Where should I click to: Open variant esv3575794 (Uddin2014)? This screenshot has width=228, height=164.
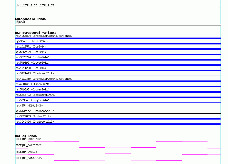32,57
